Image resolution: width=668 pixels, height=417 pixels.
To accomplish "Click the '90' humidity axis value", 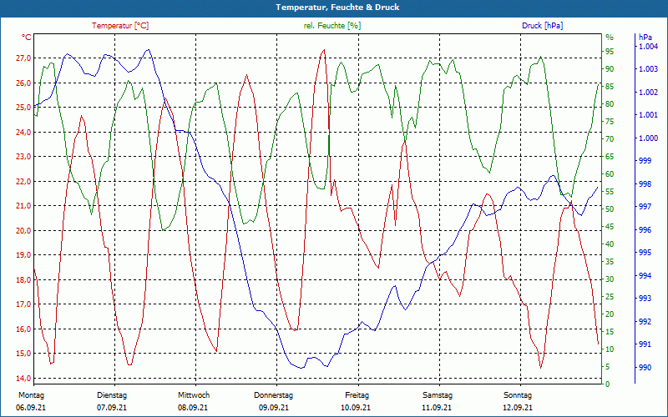I will (x=610, y=69).
